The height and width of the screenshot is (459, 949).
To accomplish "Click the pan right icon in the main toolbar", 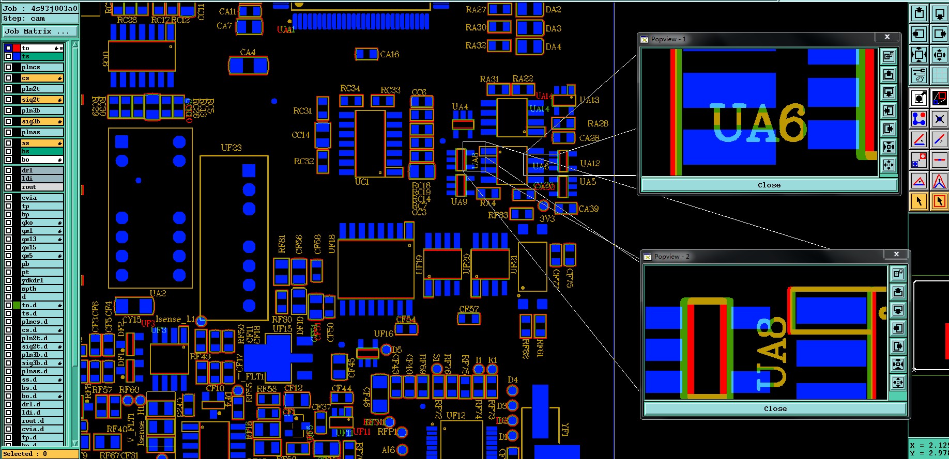I will (939, 34).
